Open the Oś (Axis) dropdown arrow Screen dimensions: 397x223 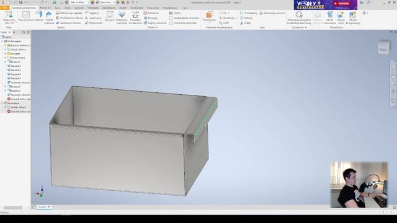[228, 13]
